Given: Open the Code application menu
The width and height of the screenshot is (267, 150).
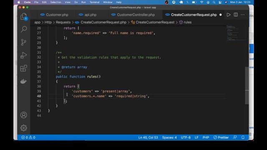Looking at the screenshot, I should [x=27, y=2].
